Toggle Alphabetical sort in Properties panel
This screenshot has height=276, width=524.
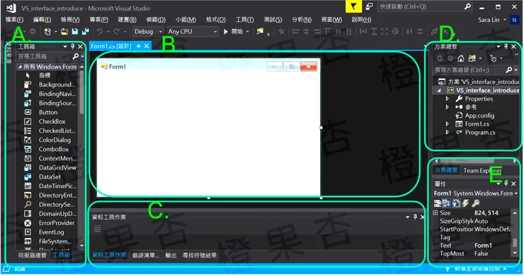pyautogui.click(x=447, y=203)
